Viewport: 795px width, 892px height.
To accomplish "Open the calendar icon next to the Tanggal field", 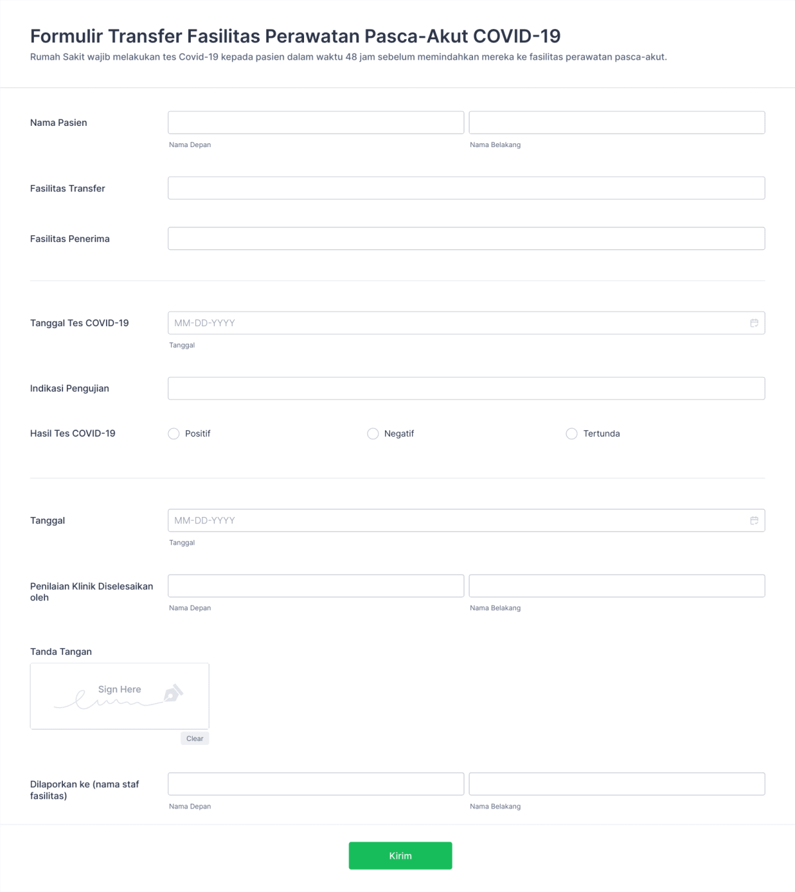I will tap(753, 520).
